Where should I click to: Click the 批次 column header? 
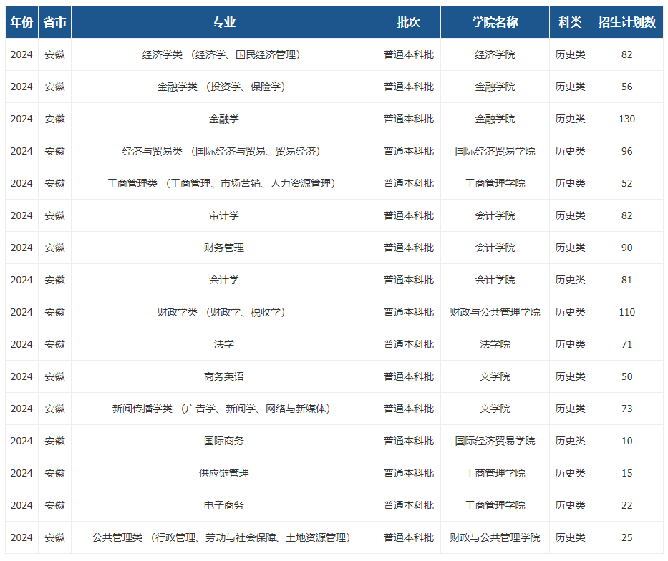coord(409,22)
